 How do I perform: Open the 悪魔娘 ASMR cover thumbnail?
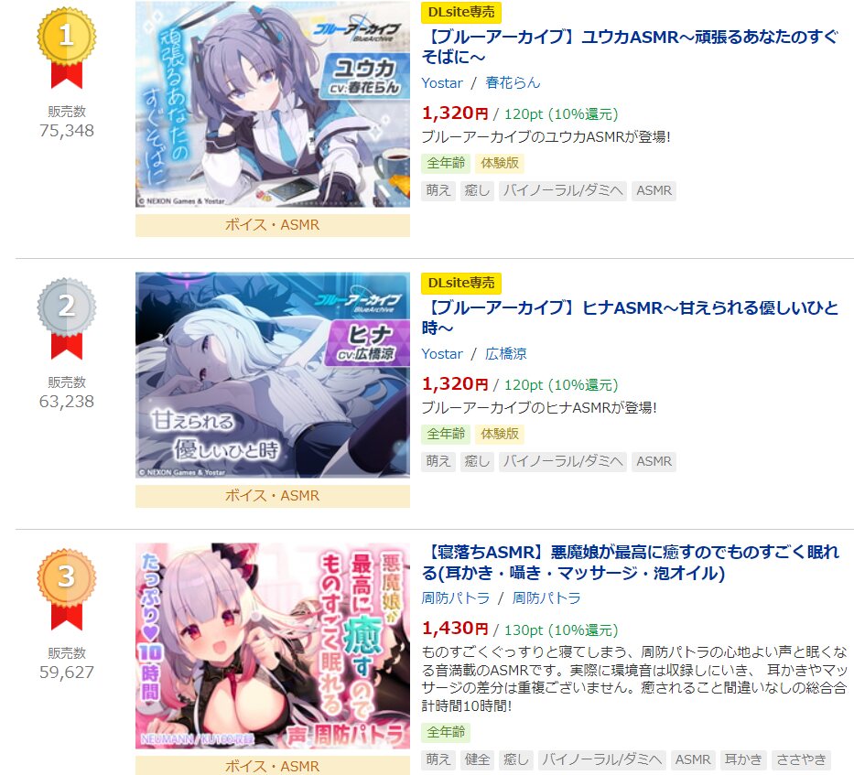273,645
